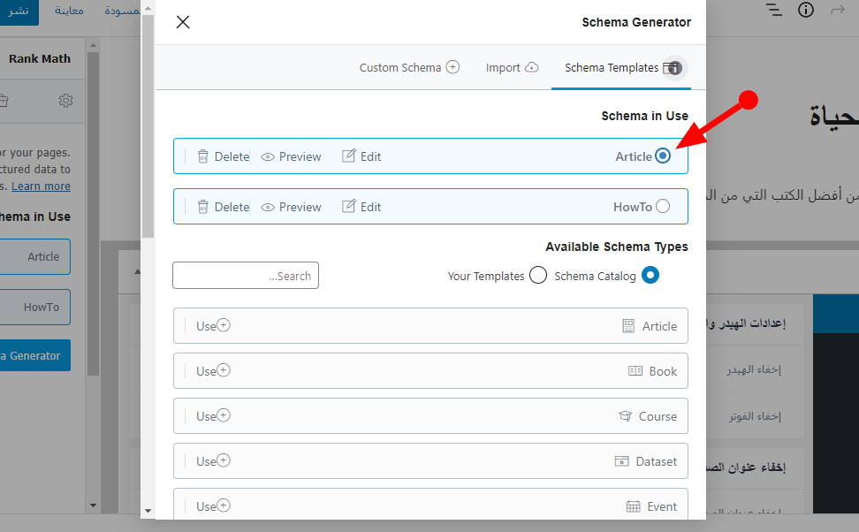Use the Book schema type
Viewport: 859px width, 532px height.
(x=213, y=371)
